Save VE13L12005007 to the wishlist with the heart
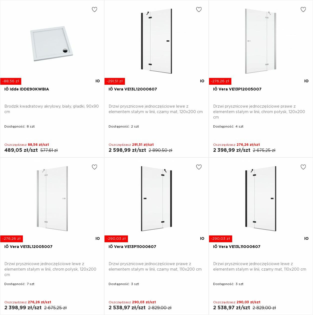Screen dimensions: 313x315 [x=94, y=167]
